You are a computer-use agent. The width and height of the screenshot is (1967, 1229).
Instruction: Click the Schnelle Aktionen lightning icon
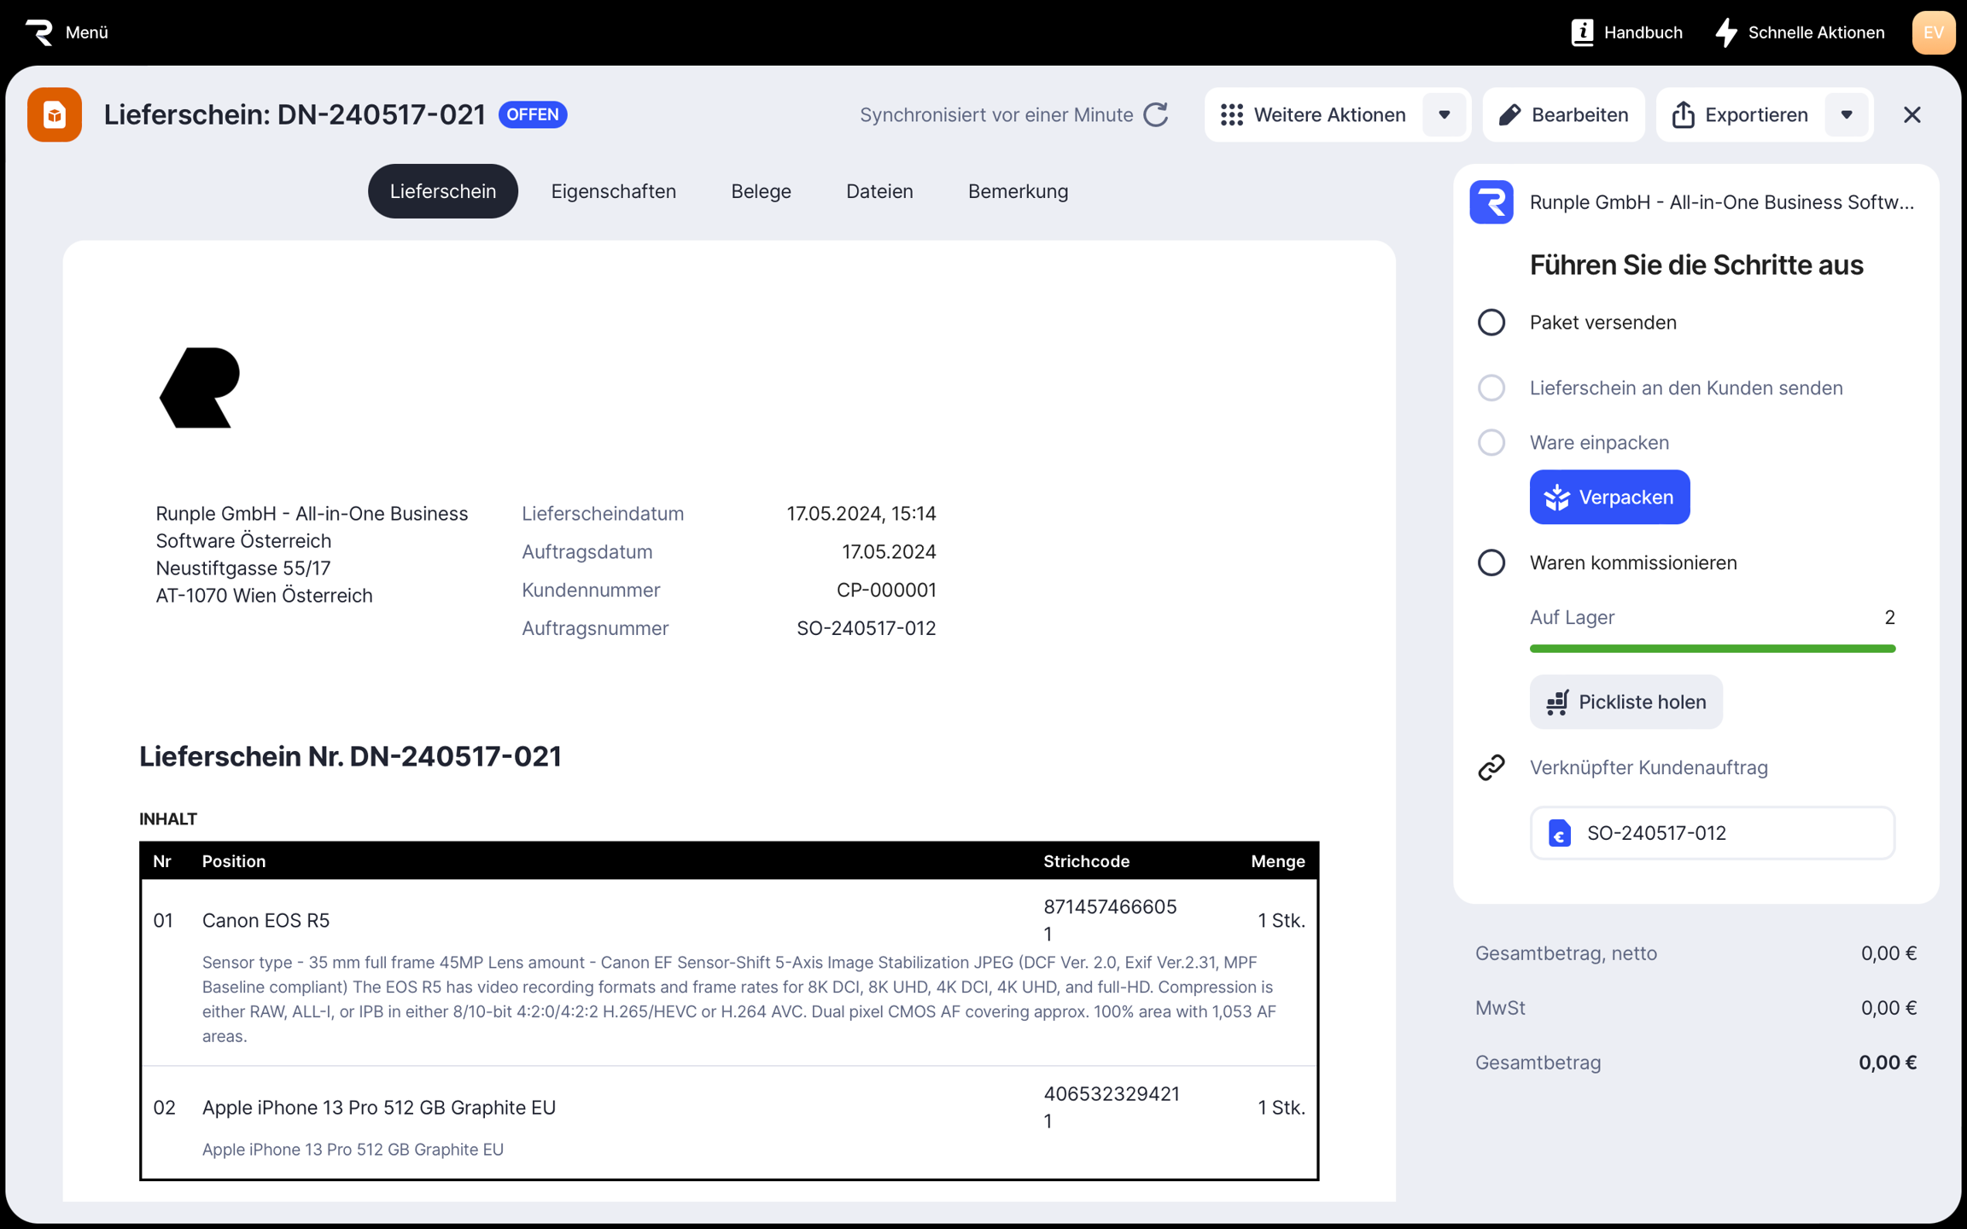point(1726,32)
